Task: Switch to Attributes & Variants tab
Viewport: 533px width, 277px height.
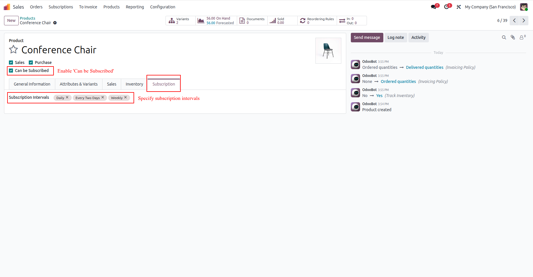Action: tap(79, 84)
